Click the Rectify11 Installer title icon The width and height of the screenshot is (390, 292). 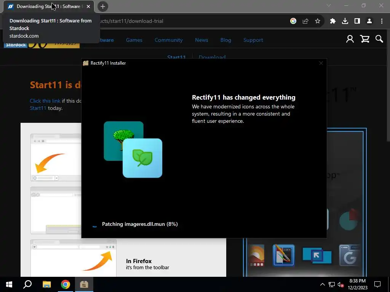click(86, 63)
